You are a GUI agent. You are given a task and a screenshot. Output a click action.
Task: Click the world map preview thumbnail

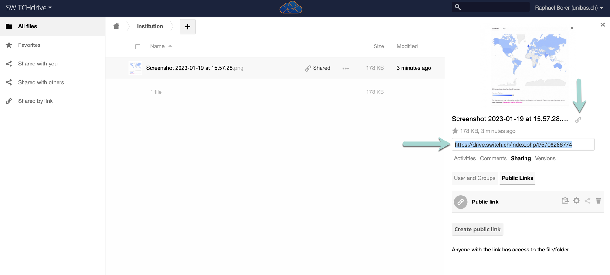click(529, 65)
